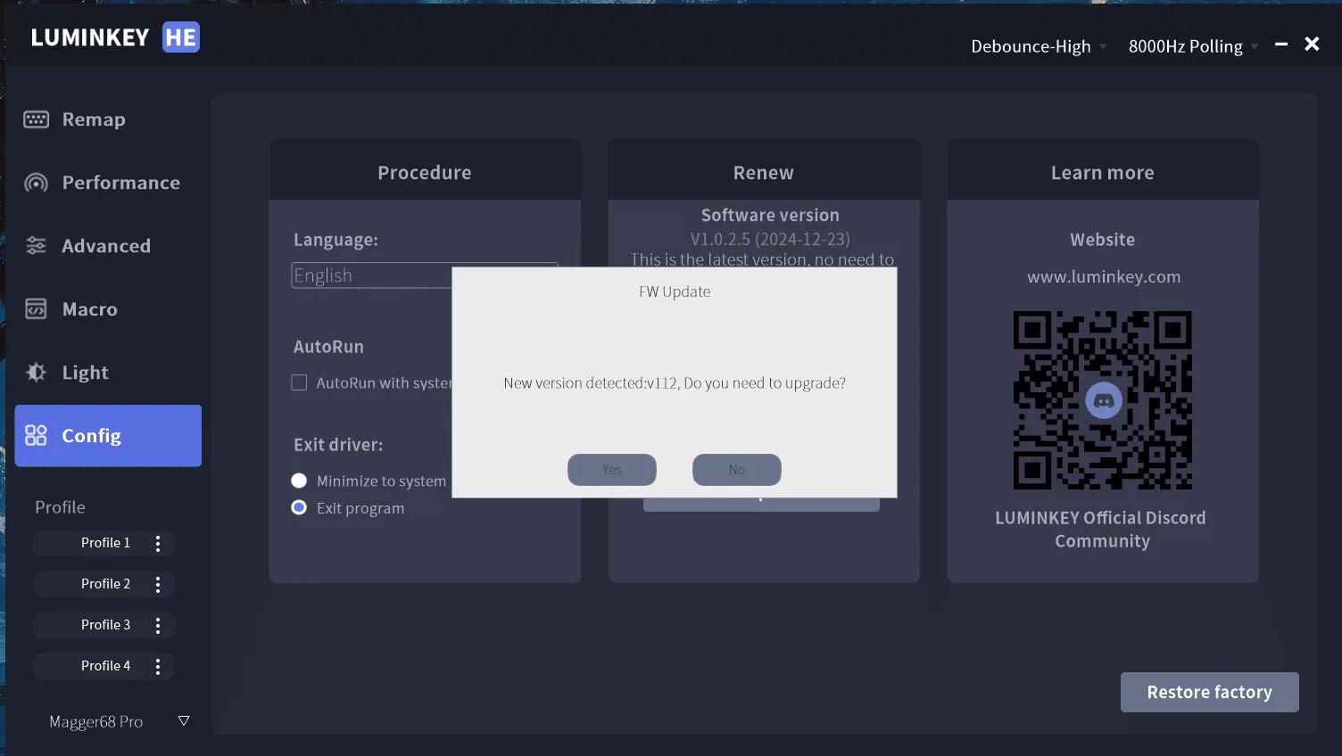Switch to Profile 2

(104, 584)
